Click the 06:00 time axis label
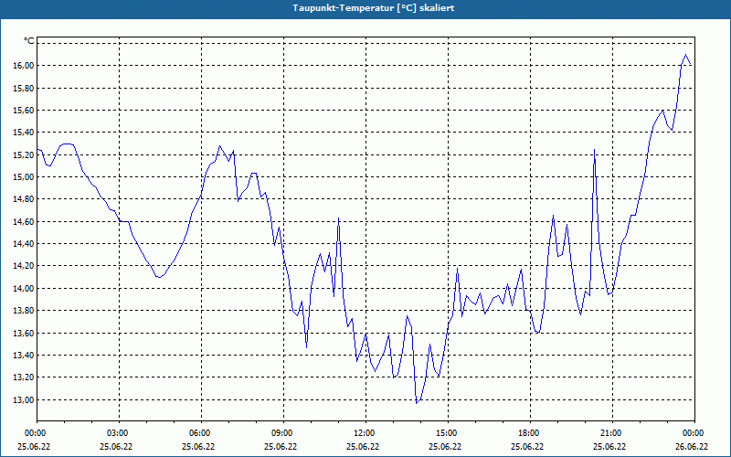The width and height of the screenshot is (731, 457). 201,432
